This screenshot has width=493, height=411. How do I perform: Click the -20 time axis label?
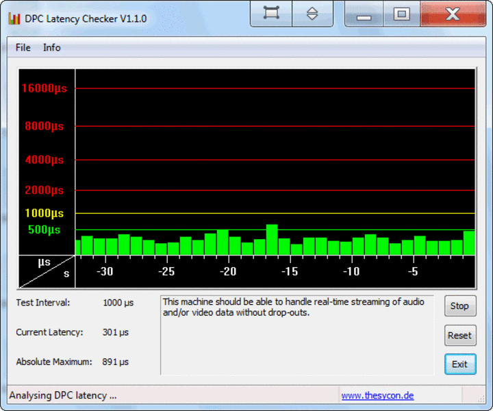point(228,271)
